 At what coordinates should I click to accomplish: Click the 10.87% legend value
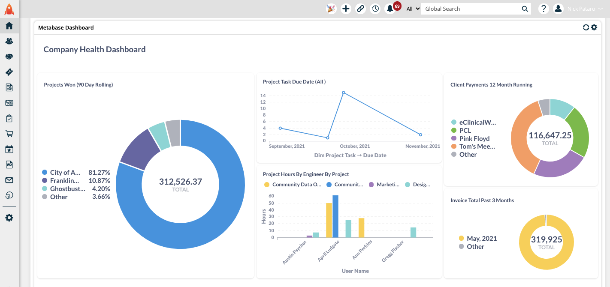point(99,180)
